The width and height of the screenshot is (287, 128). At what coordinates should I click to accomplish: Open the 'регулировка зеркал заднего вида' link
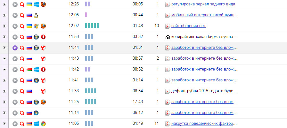(x=203, y=4)
